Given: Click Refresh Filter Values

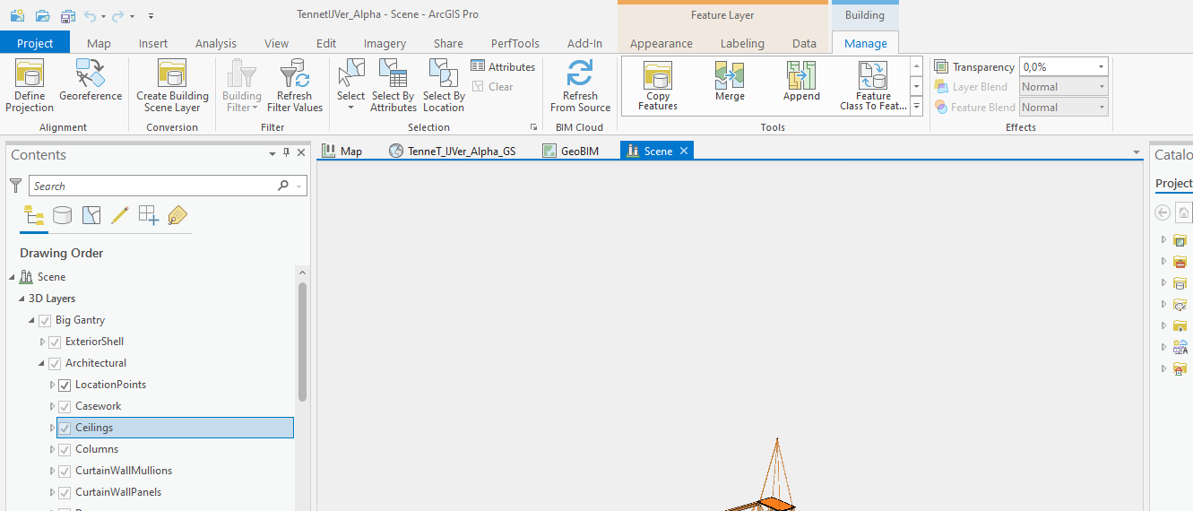Looking at the screenshot, I should (294, 86).
